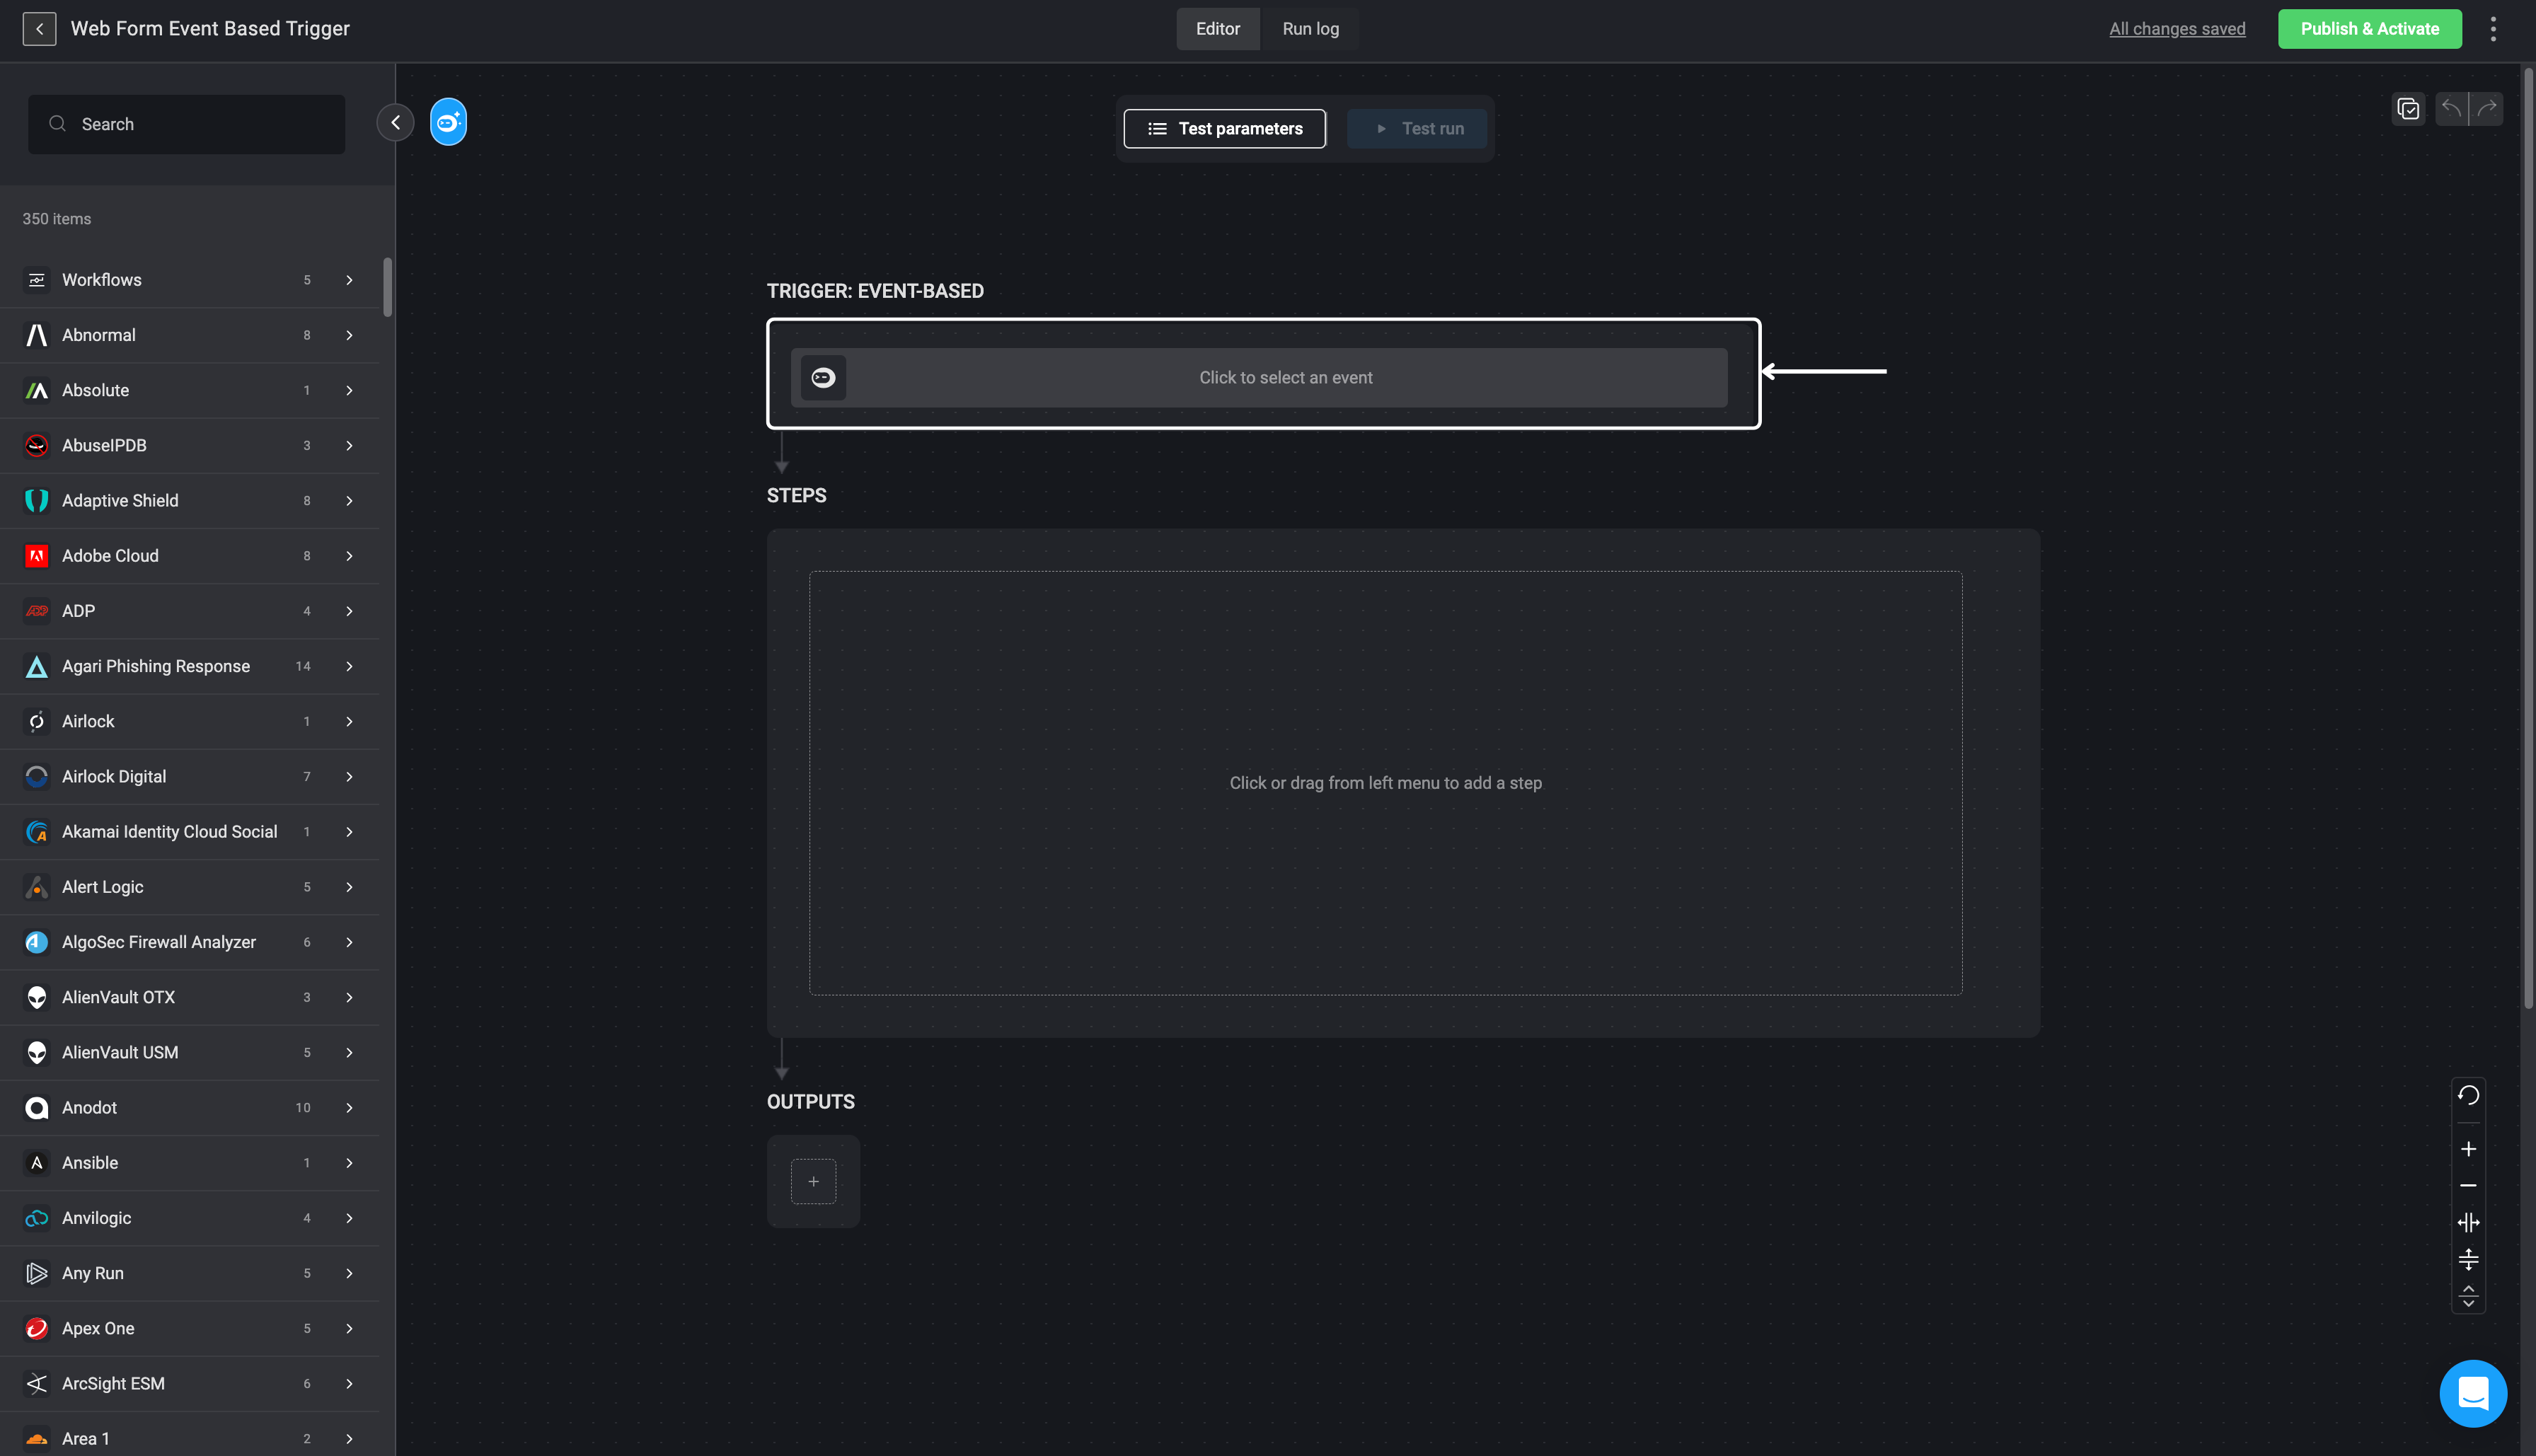Expand the Anvilogic category chevron
2536x1456 pixels.
349,1218
